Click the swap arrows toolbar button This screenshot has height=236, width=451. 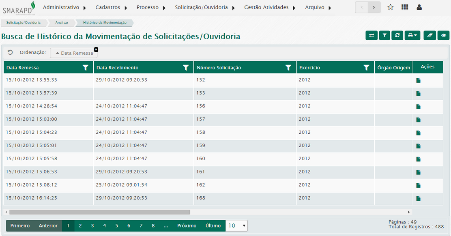click(371, 36)
